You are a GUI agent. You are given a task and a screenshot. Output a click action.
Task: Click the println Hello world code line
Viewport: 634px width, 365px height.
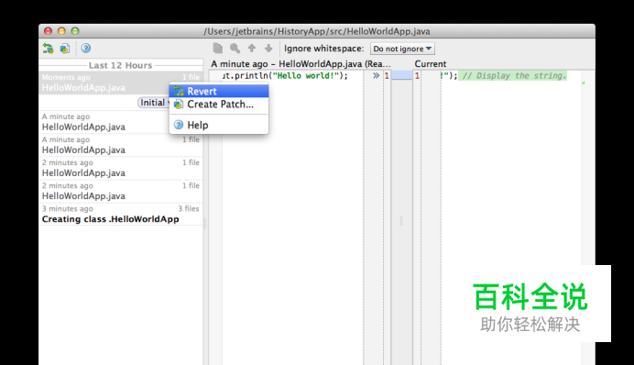285,76
